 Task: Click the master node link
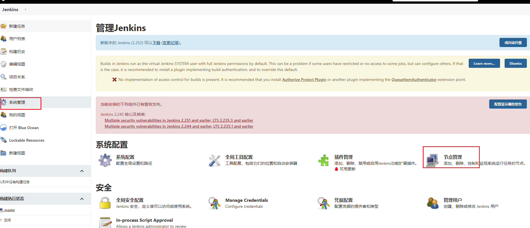tap(9, 210)
